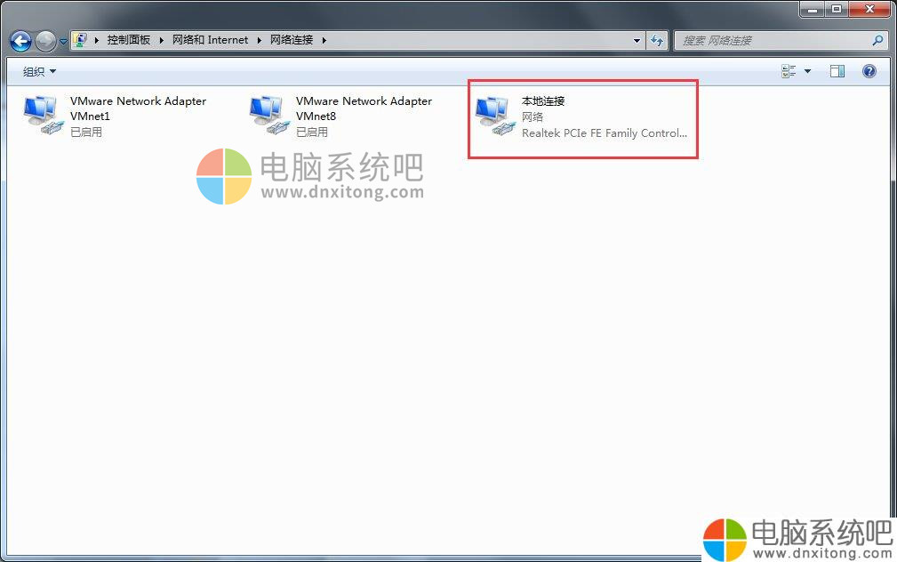Viewport: 897px width, 562px height.
Task: Select 网络和 Internet breadcrumb
Action: [210, 39]
